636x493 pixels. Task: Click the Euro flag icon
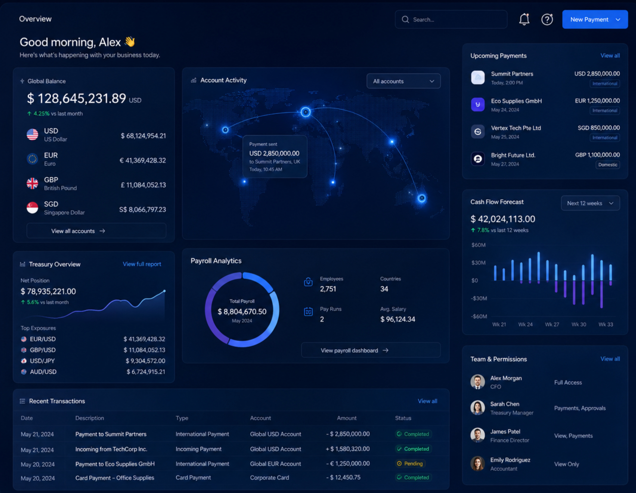tap(32, 159)
